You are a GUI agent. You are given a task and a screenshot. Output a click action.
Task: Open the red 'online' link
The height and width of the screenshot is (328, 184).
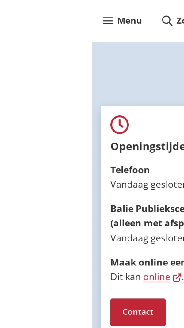coord(156,277)
